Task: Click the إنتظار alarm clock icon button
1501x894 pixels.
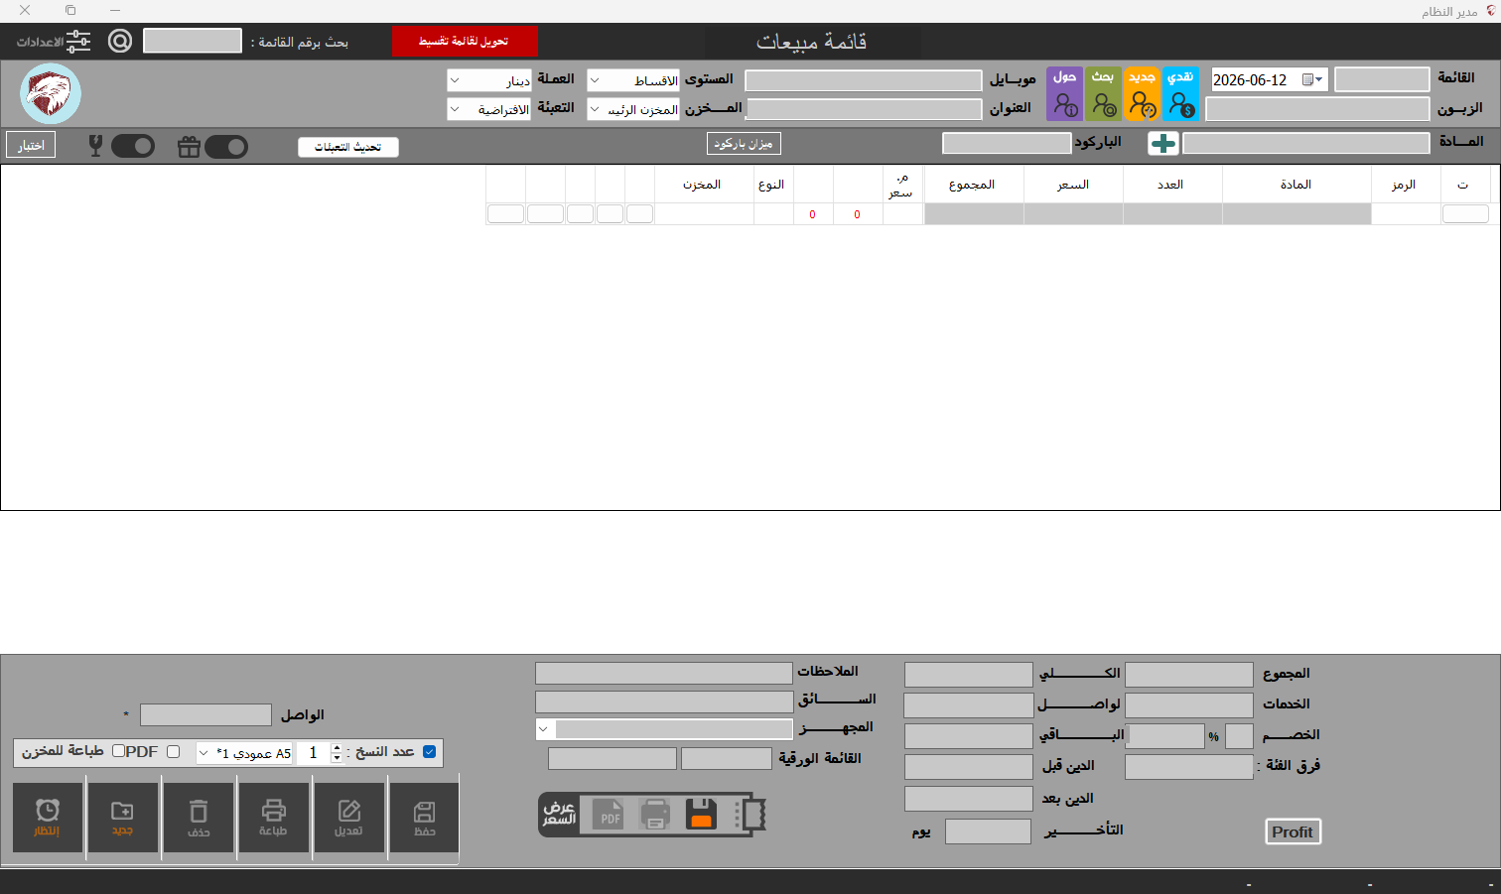Action: tap(47, 818)
